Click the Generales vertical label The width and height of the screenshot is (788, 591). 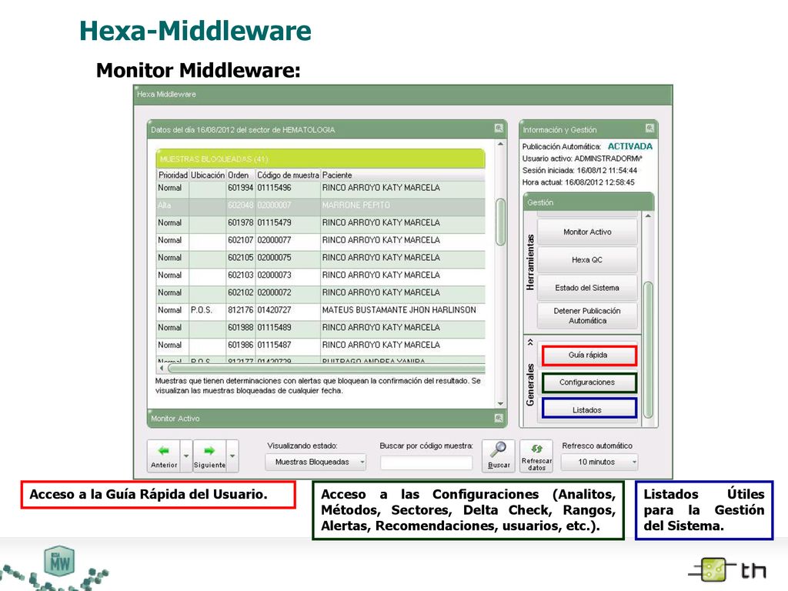click(530, 385)
